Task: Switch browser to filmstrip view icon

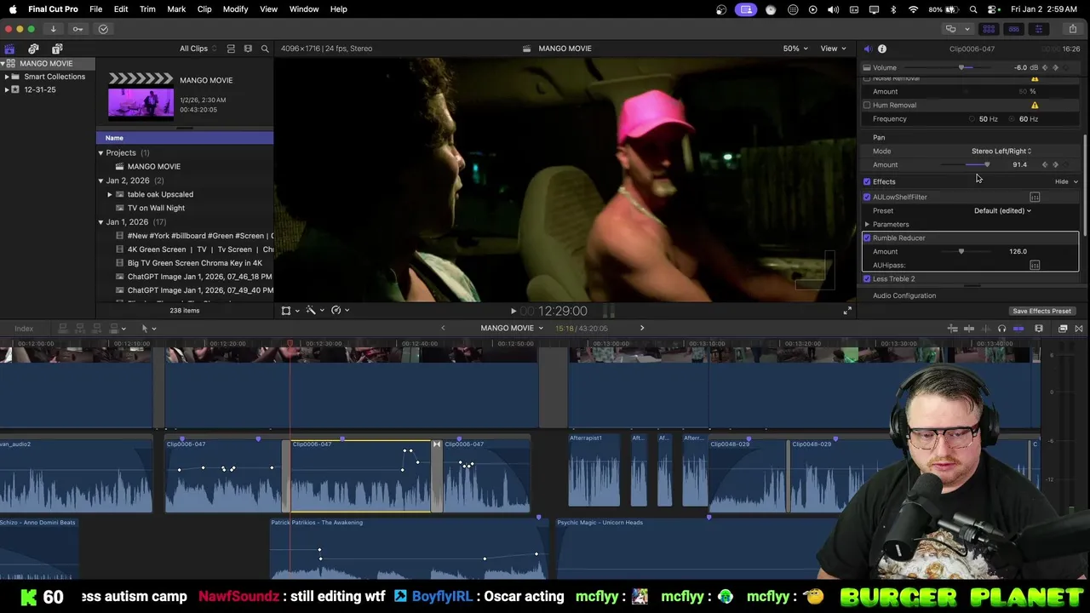Action: pyautogui.click(x=248, y=49)
